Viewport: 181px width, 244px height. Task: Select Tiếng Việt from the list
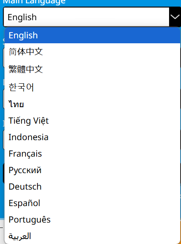tap(92, 121)
